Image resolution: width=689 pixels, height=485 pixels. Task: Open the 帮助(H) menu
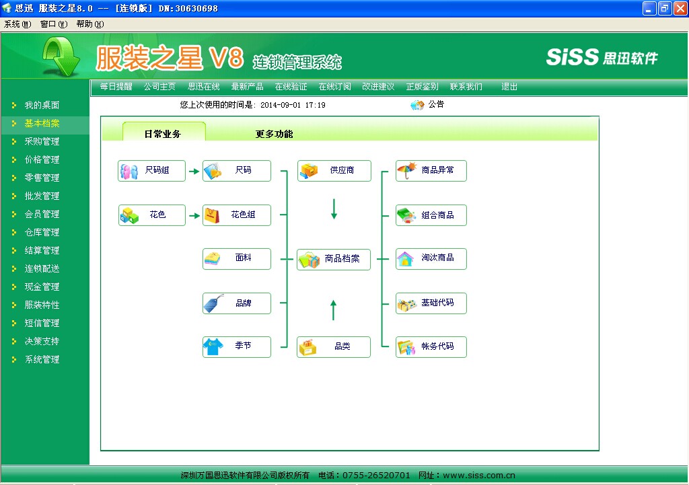[x=89, y=24]
